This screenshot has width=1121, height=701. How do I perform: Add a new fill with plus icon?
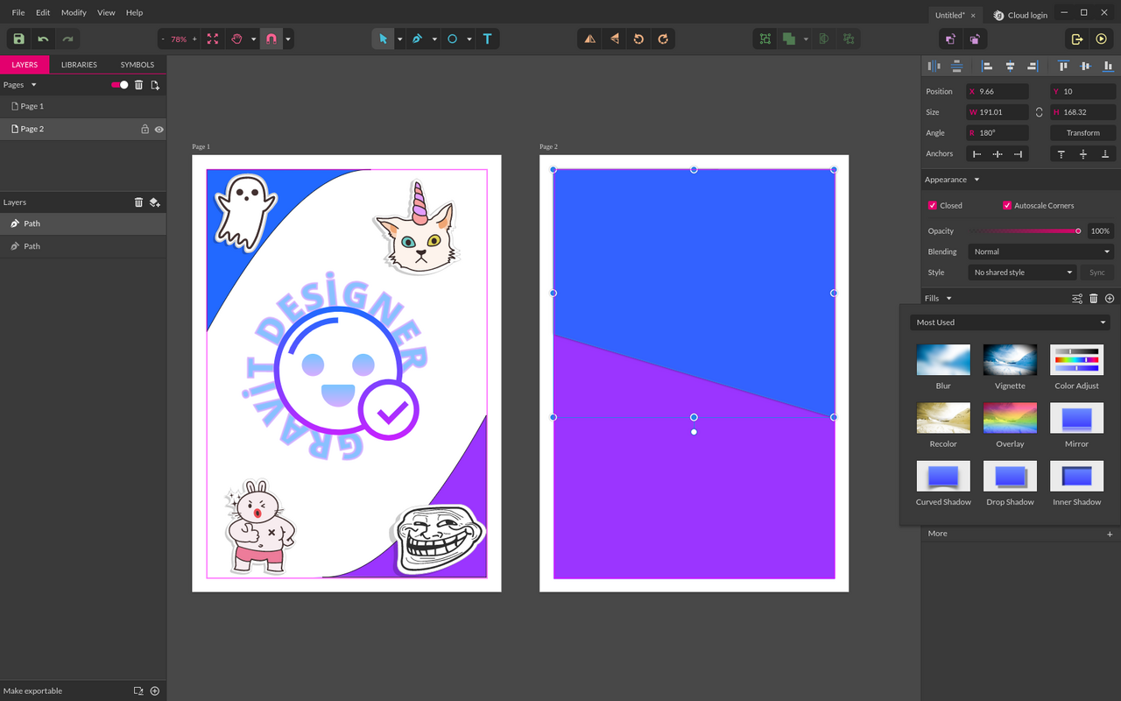click(1110, 299)
